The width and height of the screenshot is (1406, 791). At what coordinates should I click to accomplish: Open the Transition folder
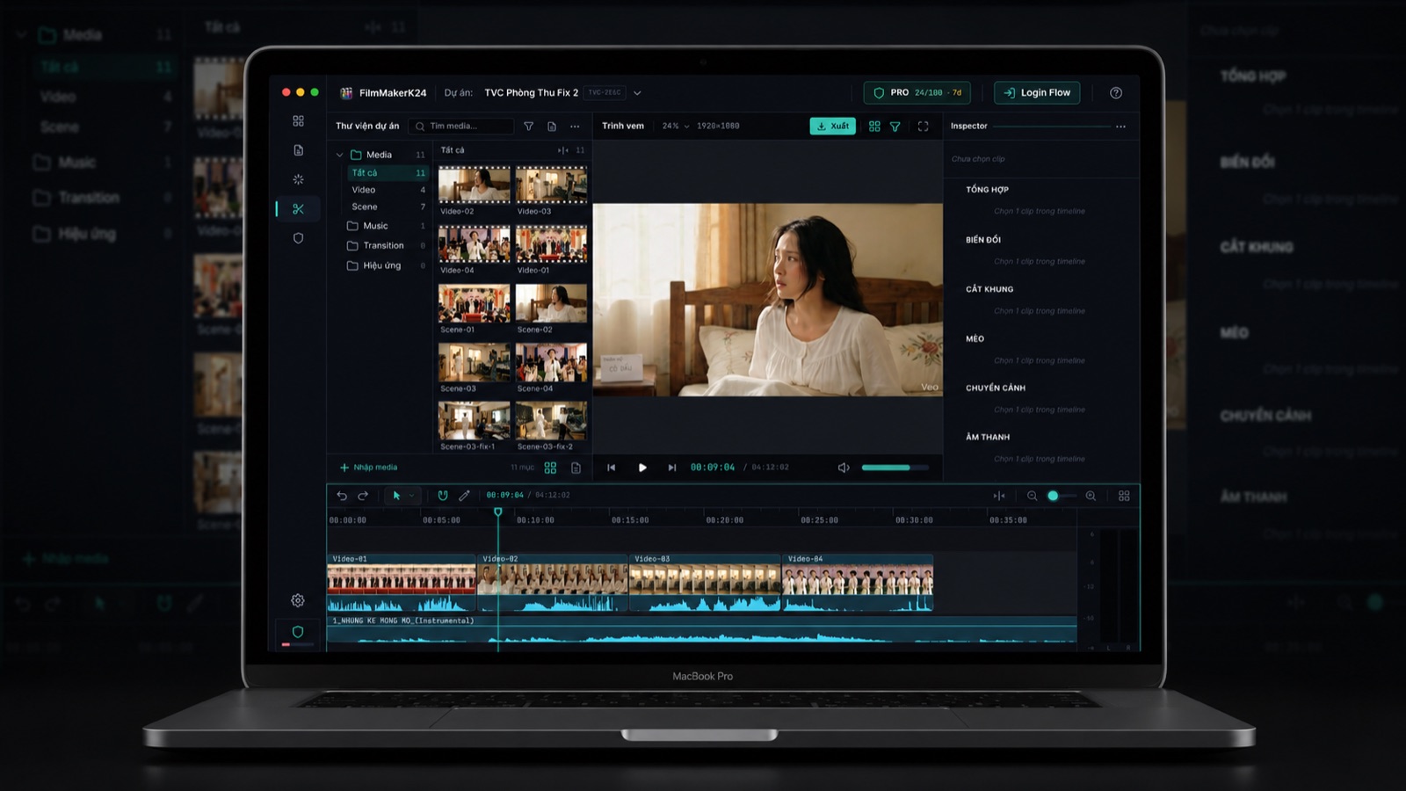[x=385, y=246]
